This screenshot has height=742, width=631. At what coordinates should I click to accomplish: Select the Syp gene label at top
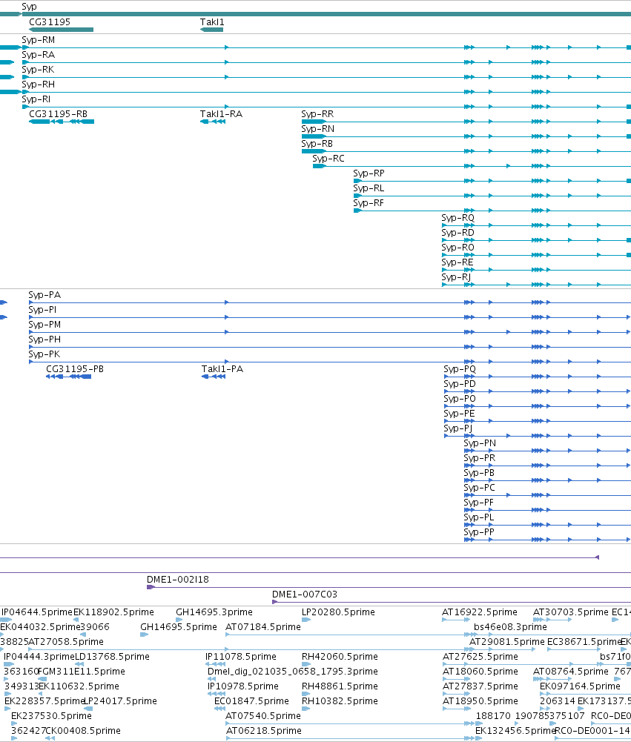(x=29, y=7)
